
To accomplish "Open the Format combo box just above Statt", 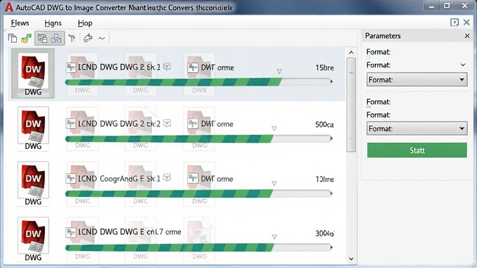I will point(417,128).
